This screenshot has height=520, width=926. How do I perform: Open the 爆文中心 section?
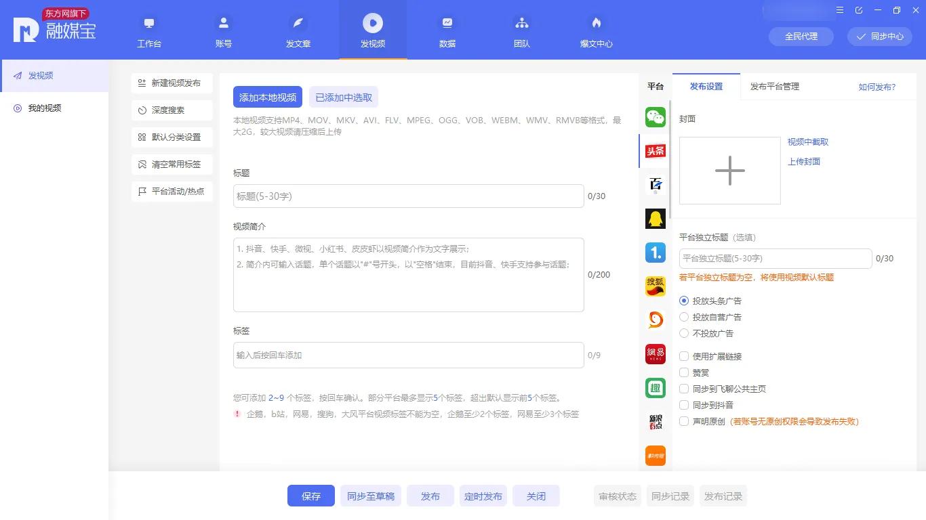coord(596,30)
